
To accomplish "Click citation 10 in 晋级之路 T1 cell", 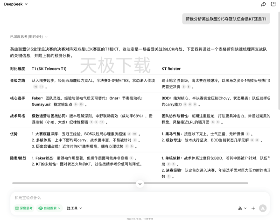I will click(35, 86).
